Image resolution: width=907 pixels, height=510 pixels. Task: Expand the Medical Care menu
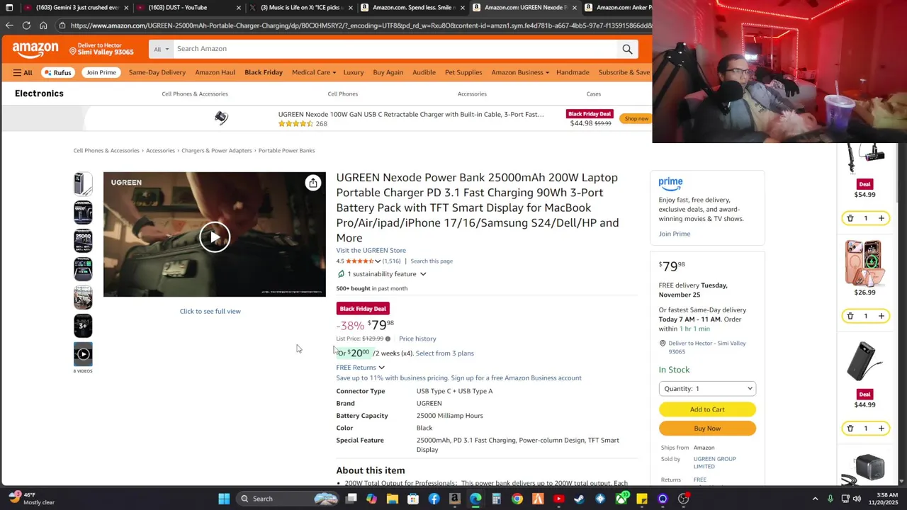coord(313,72)
